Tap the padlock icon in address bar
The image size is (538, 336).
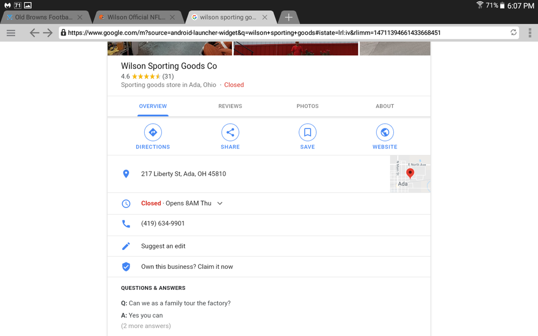pos(63,33)
